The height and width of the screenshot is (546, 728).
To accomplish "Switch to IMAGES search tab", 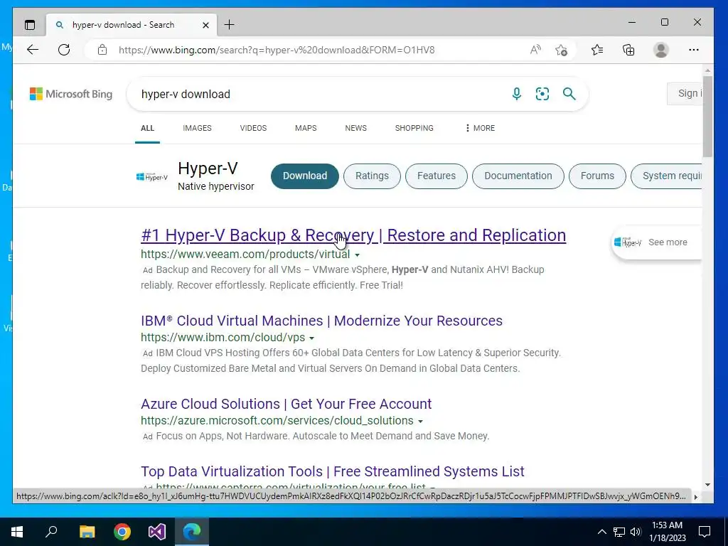I will 197,128.
